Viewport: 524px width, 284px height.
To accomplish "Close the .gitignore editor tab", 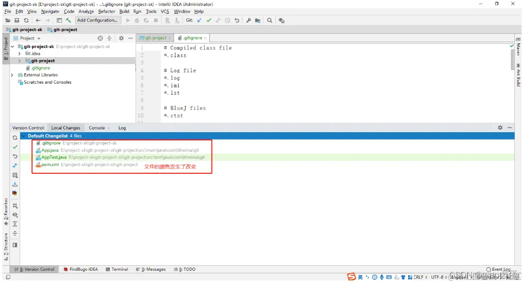I will pyautogui.click(x=205, y=38).
